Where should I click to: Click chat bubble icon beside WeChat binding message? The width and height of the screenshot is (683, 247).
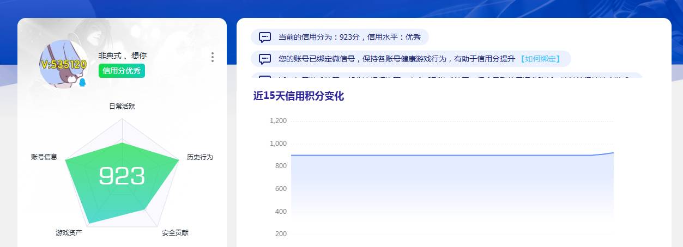point(265,59)
